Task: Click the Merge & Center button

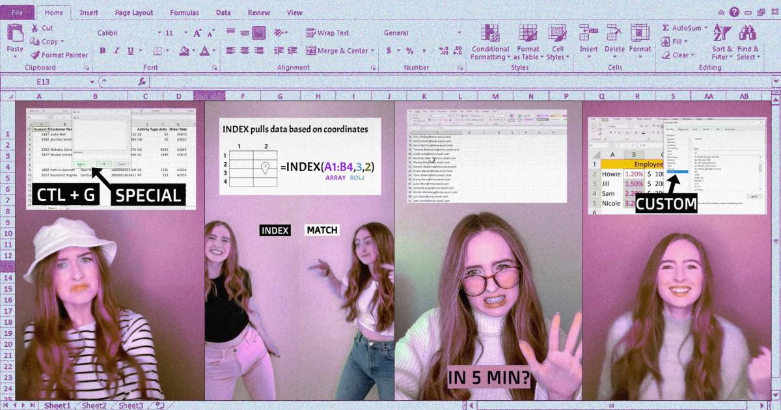Action: tap(340, 51)
